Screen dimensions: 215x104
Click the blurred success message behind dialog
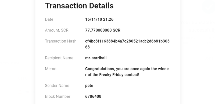(198, 26)
